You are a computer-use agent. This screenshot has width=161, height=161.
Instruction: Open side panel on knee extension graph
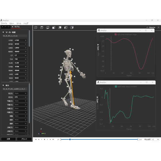(x=98, y=47)
